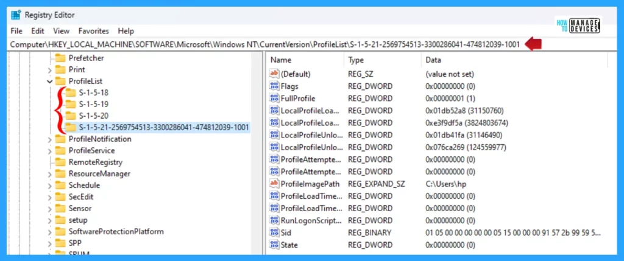Select the SPP folder icon

tap(60, 243)
